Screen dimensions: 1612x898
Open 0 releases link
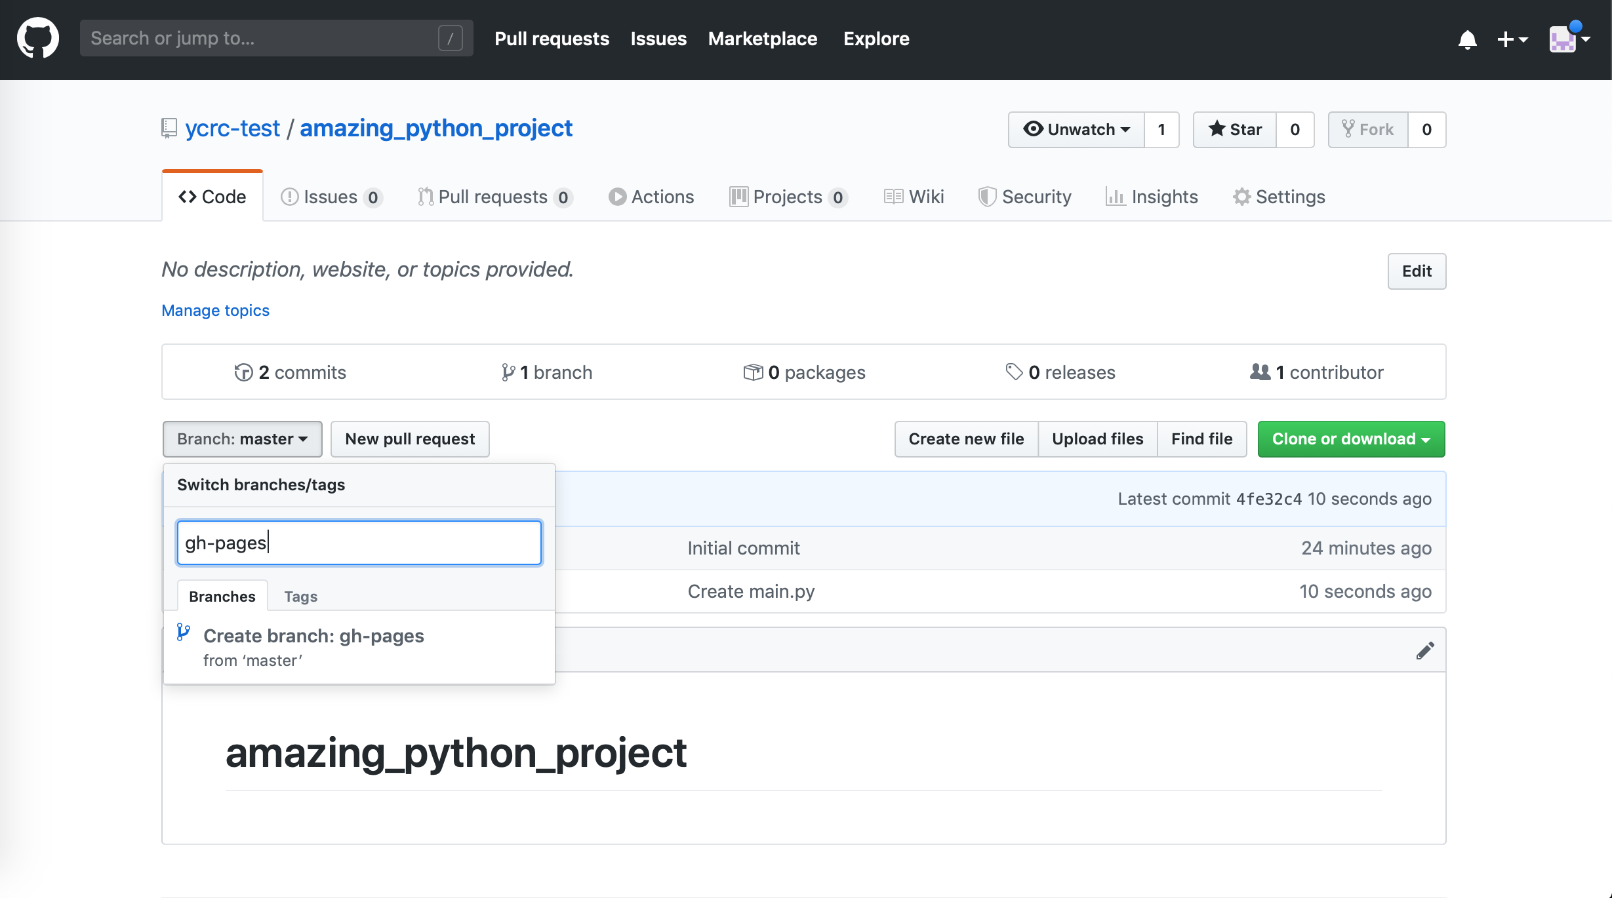1060,372
